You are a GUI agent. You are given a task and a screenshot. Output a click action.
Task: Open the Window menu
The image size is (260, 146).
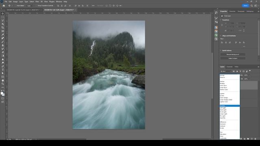point(59,2)
